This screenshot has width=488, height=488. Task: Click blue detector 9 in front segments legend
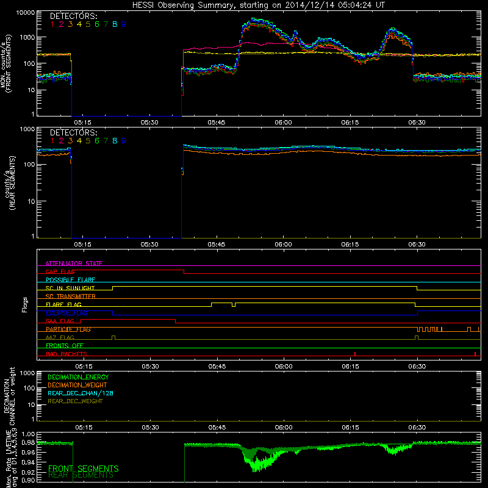pos(124,24)
